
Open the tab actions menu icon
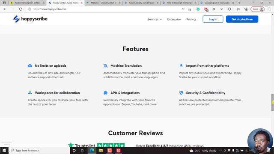[4, 3]
